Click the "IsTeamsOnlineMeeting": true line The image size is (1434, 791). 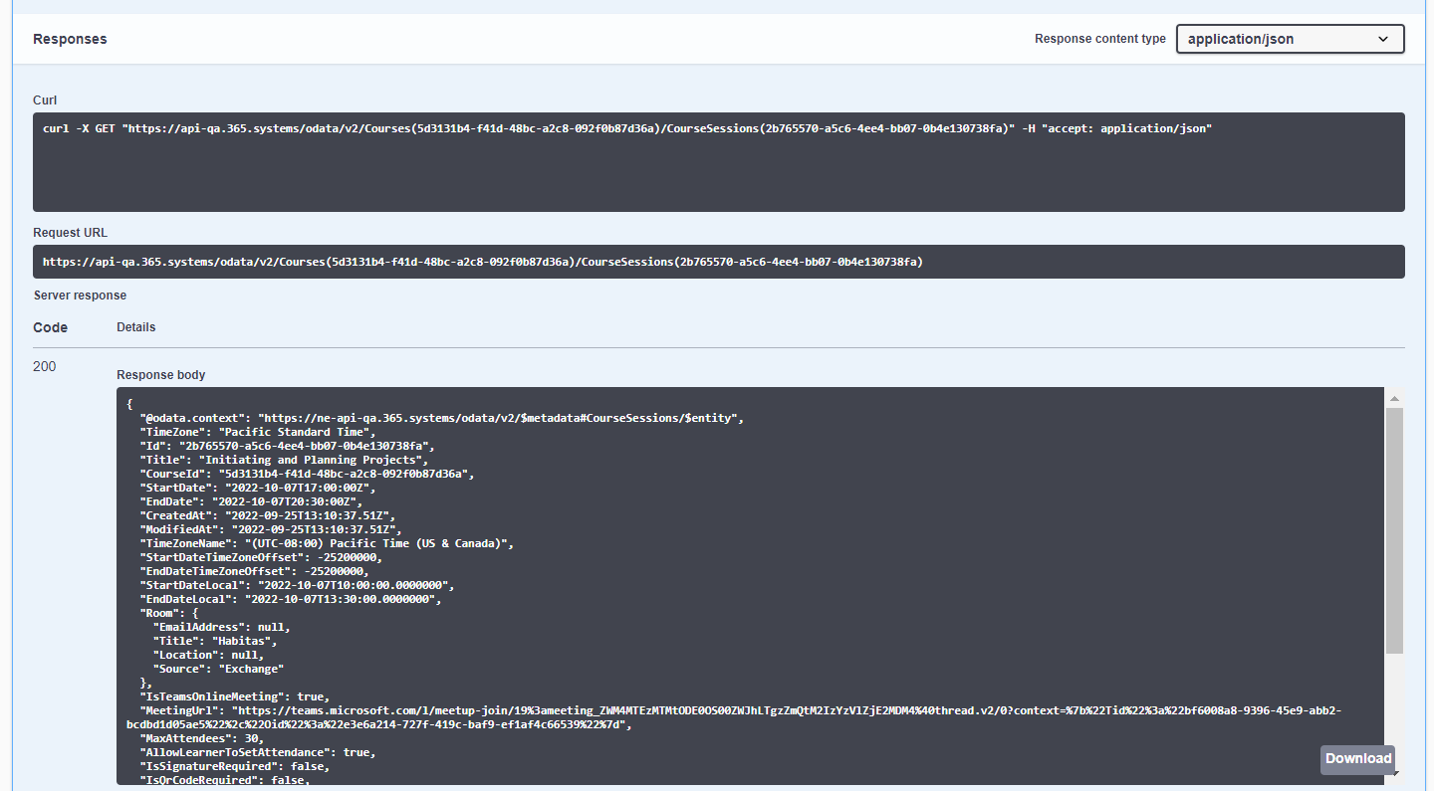point(234,696)
